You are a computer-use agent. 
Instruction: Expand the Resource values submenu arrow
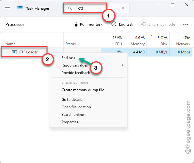(x=122, y=65)
